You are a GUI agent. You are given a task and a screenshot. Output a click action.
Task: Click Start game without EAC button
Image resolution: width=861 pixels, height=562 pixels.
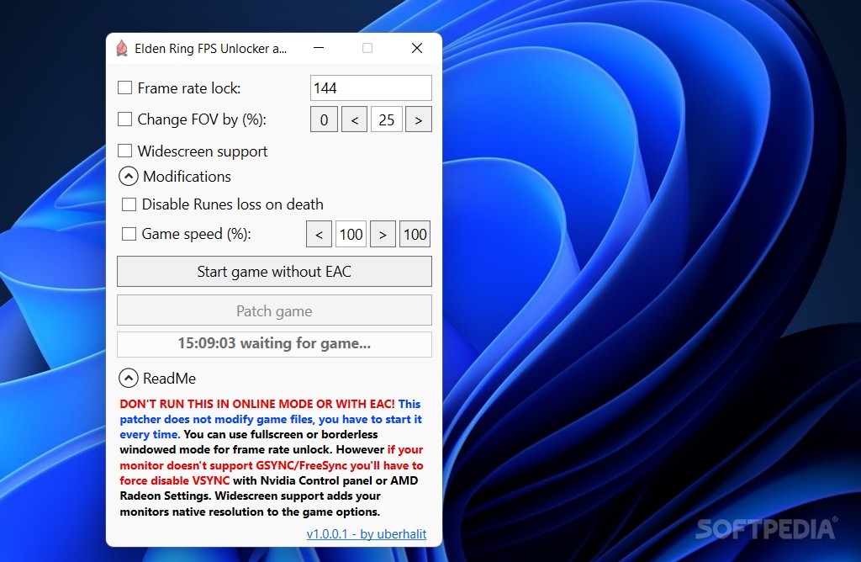[x=275, y=272]
